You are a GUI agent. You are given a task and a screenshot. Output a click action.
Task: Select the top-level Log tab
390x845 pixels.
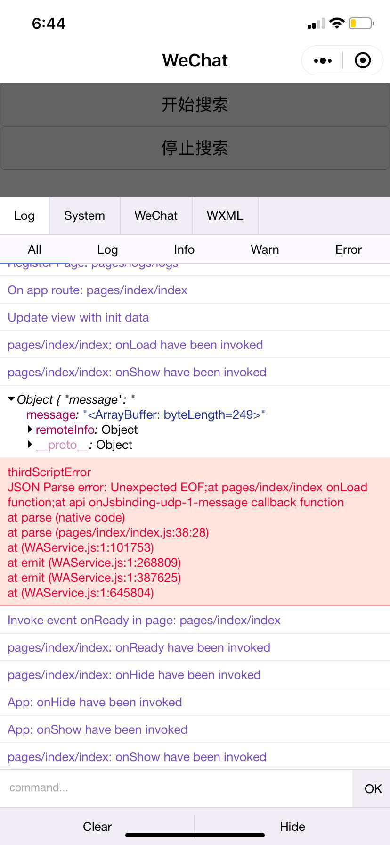tap(24, 216)
